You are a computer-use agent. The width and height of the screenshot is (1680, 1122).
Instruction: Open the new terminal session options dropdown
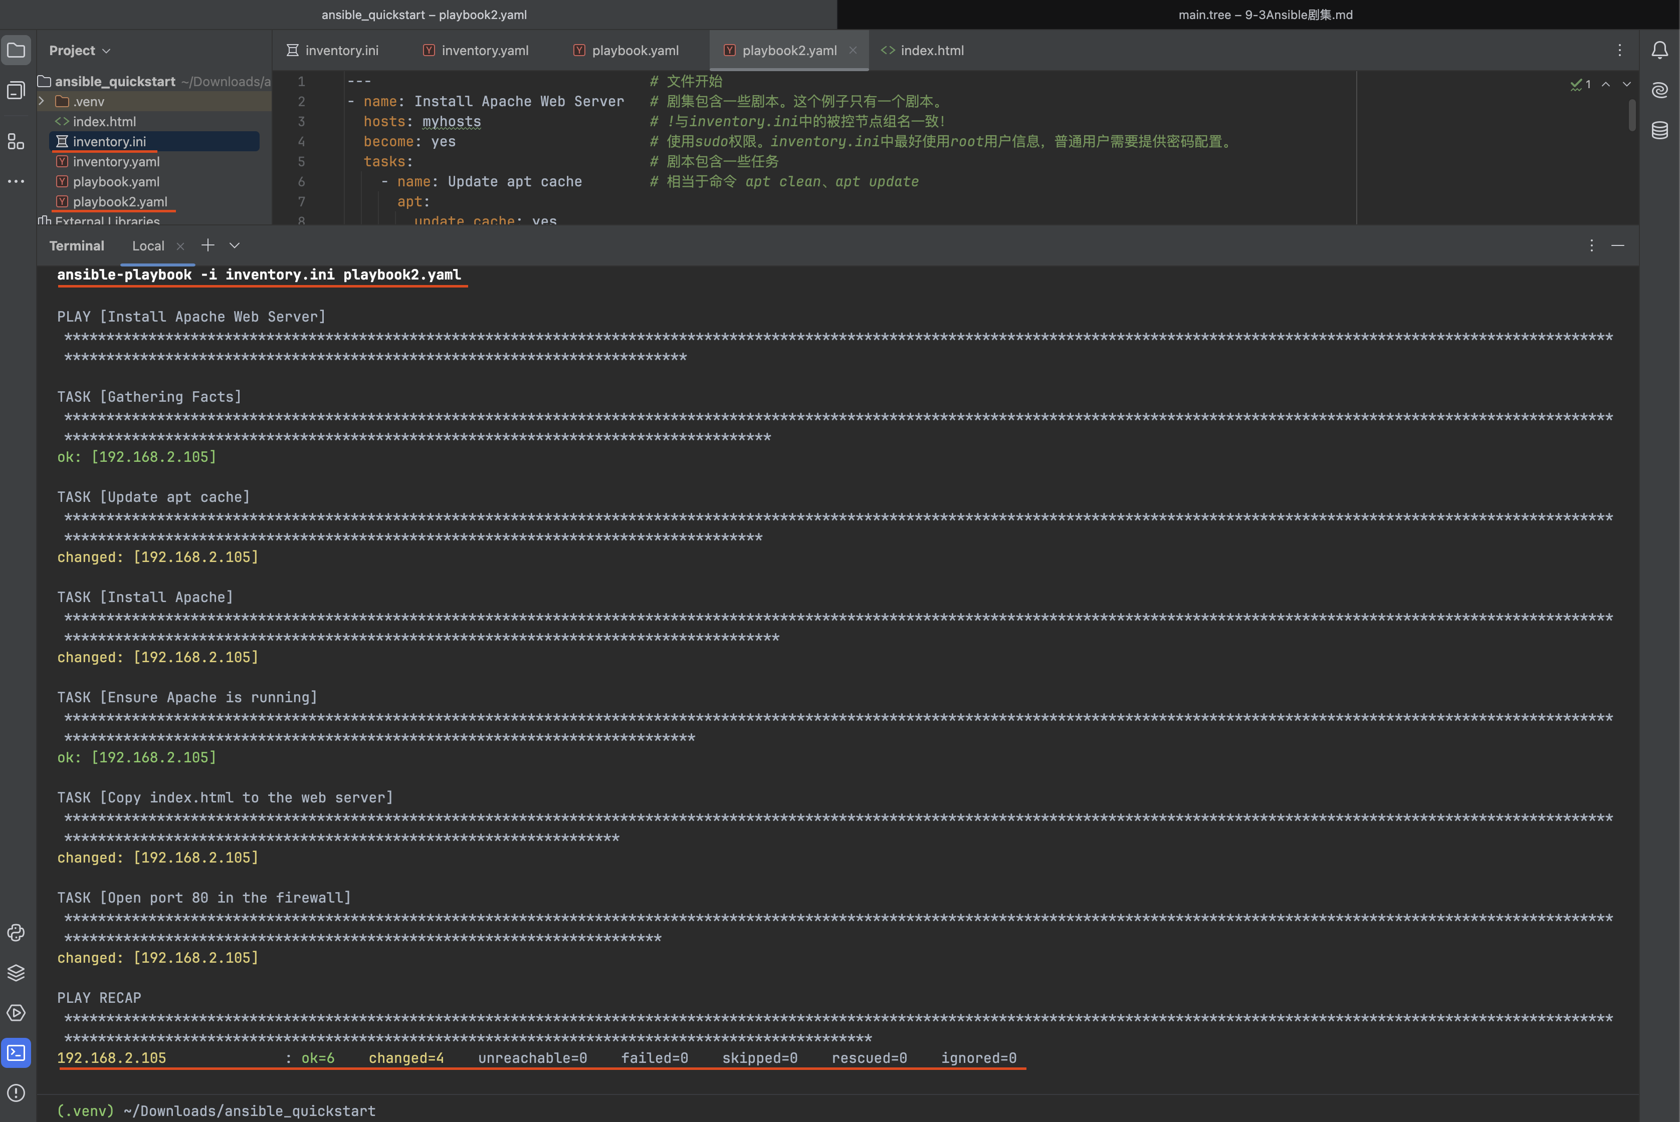[x=234, y=245]
